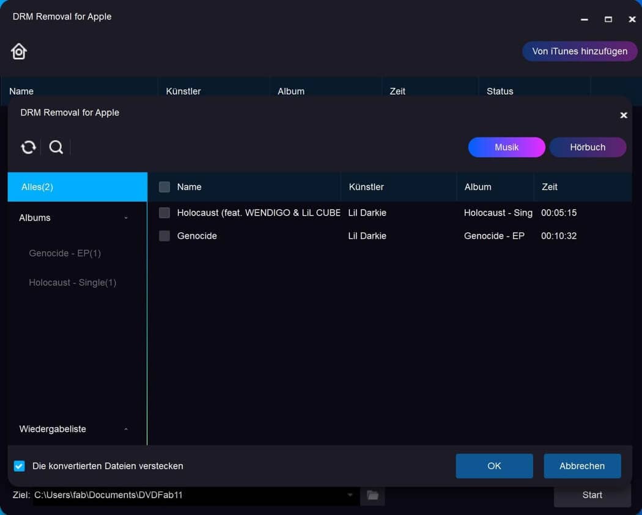Switch to the Musik tab
This screenshot has width=642, height=515.
pyautogui.click(x=506, y=147)
